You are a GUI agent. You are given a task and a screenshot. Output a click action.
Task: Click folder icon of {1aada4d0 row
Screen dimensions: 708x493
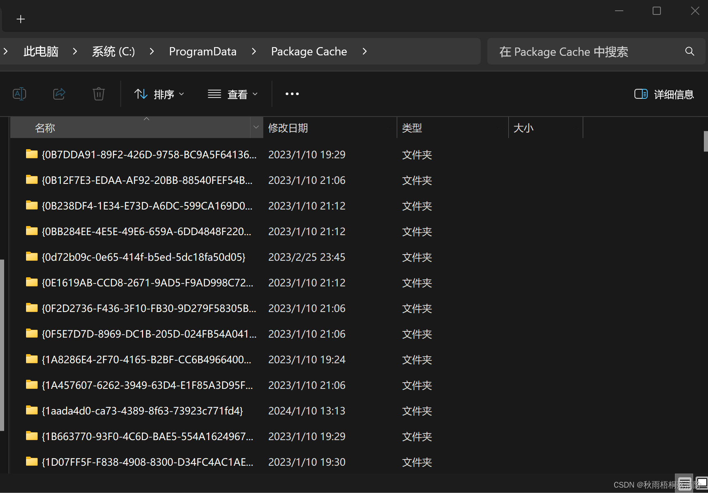pyautogui.click(x=32, y=410)
